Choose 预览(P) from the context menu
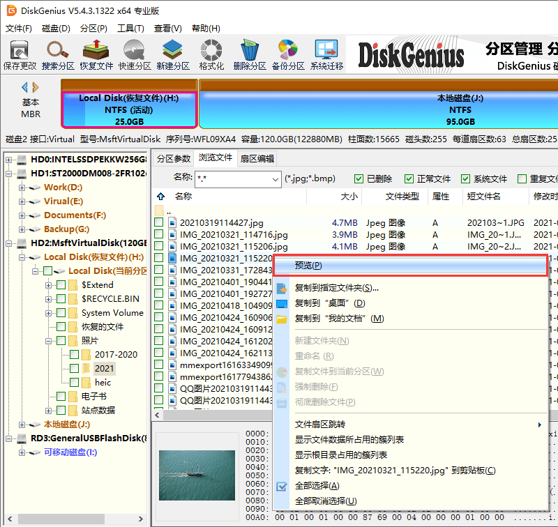558x527 pixels. [410, 266]
